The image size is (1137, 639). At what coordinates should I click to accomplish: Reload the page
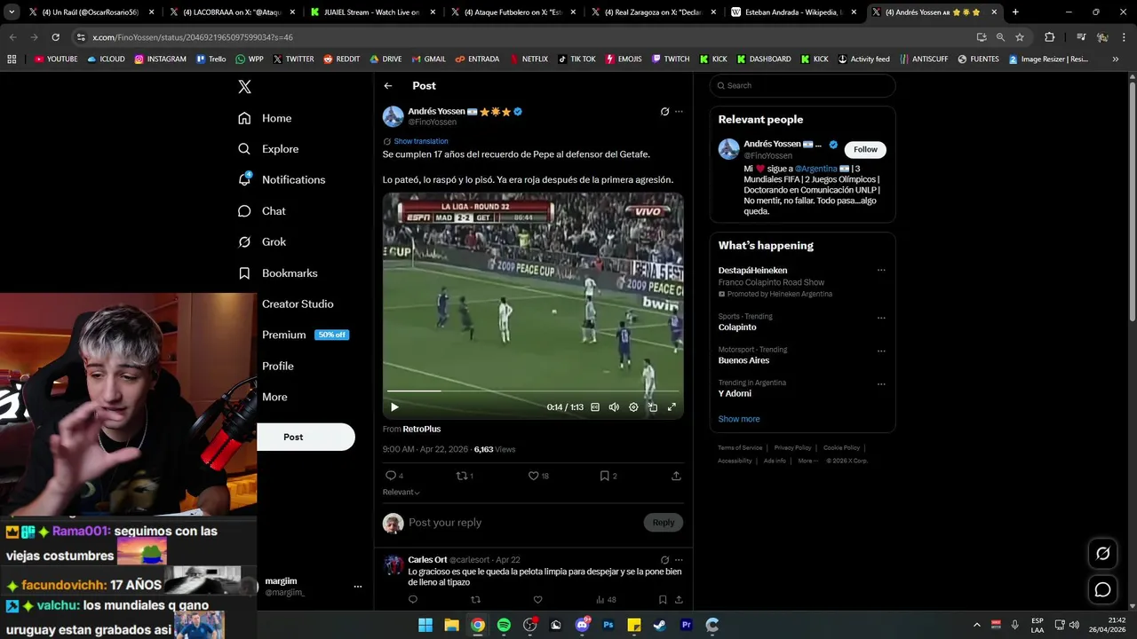55,37
